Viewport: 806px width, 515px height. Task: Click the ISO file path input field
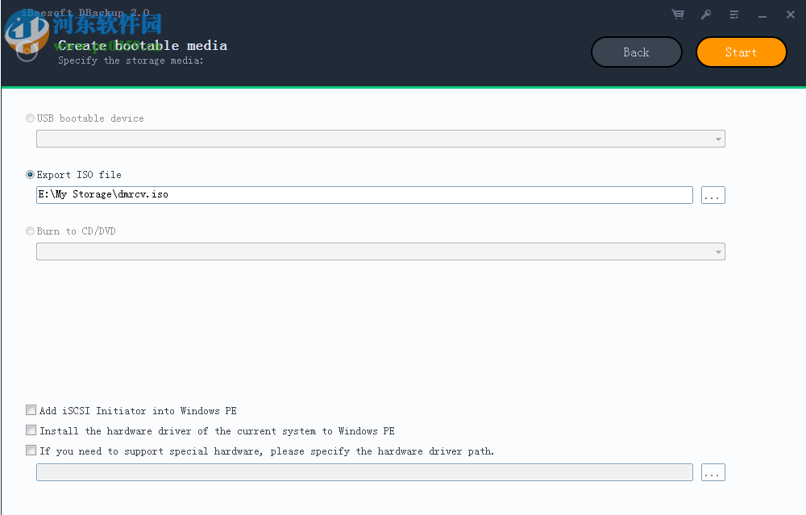[364, 195]
